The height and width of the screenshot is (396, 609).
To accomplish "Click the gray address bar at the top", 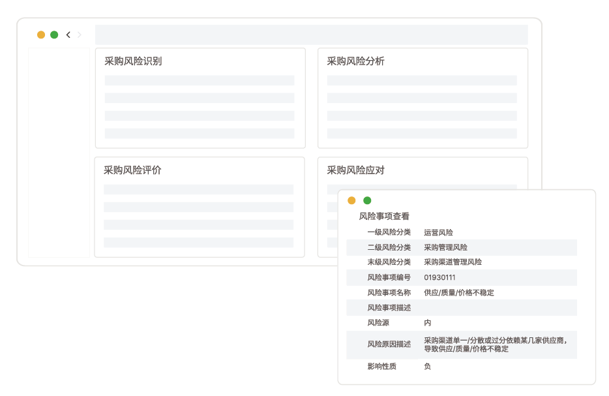I will pos(311,35).
